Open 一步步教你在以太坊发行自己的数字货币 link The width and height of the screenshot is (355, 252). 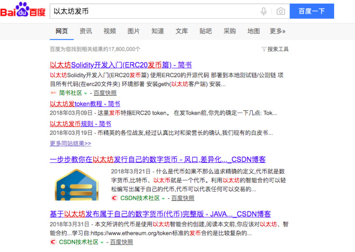(x=157, y=159)
